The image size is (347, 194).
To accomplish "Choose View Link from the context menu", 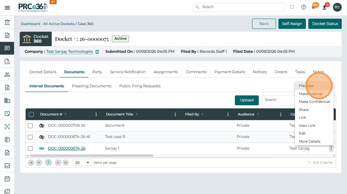I will [314, 125].
